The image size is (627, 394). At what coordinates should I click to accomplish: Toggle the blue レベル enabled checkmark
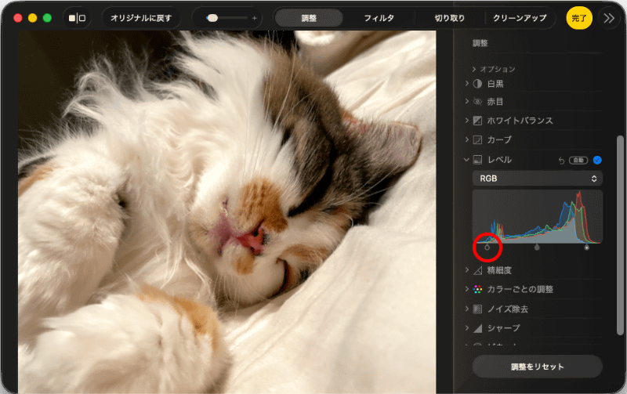point(597,160)
